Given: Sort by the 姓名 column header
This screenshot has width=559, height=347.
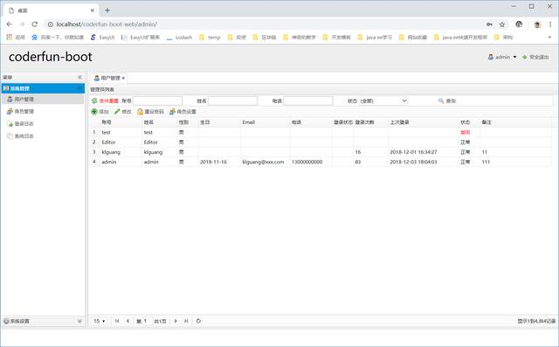Looking at the screenshot, I should click(148, 122).
